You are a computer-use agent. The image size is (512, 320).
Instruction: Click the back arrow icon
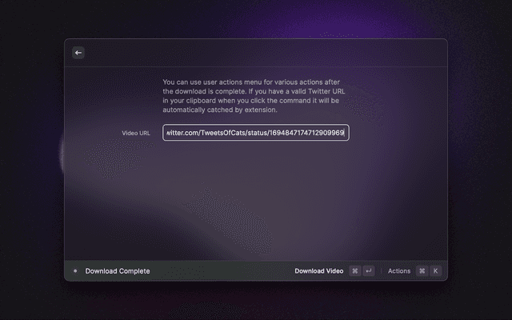[78, 53]
